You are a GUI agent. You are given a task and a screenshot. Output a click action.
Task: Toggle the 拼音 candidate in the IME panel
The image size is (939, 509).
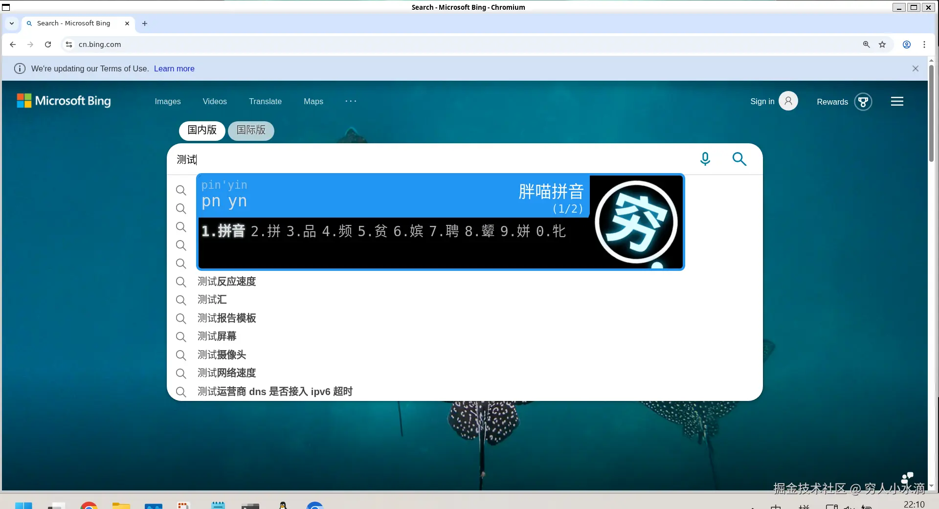[223, 231]
